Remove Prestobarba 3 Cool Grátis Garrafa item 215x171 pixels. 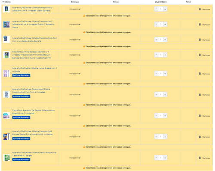(x=204, y=40)
